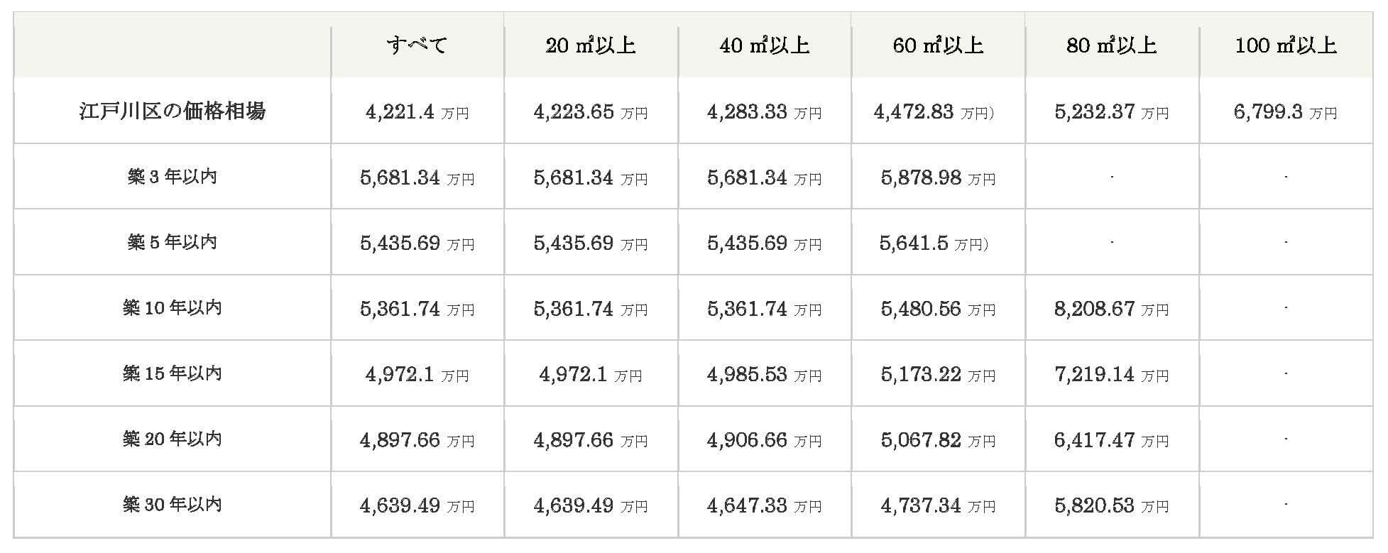1388x553 pixels.
Task: Select the 築20年以内 row label
Action: coord(173,439)
